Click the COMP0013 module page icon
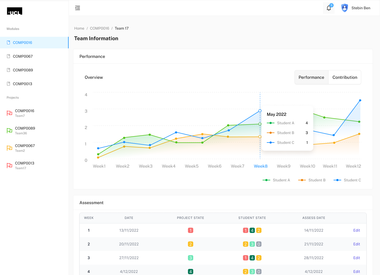The image size is (380, 275). [8, 84]
